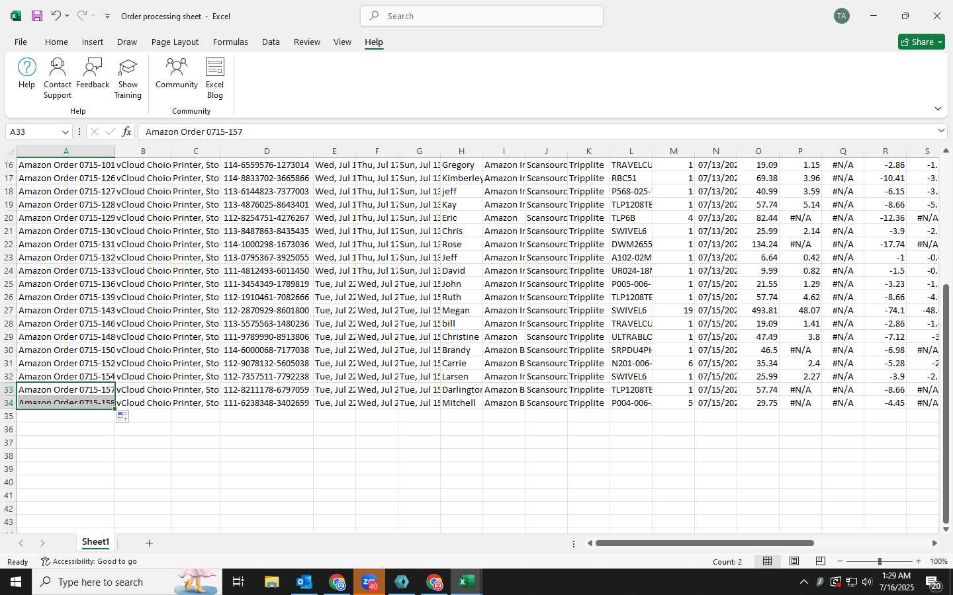Click the formula bar text field
Screen dimensions: 953x595
(x=536, y=132)
